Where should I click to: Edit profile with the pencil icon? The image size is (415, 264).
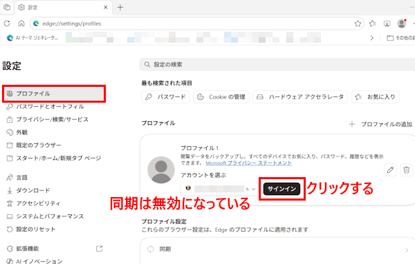click(x=390, y=170)
